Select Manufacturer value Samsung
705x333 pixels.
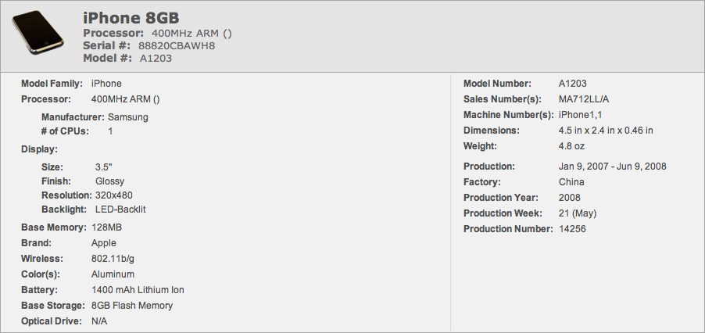(x=127, y=117)
